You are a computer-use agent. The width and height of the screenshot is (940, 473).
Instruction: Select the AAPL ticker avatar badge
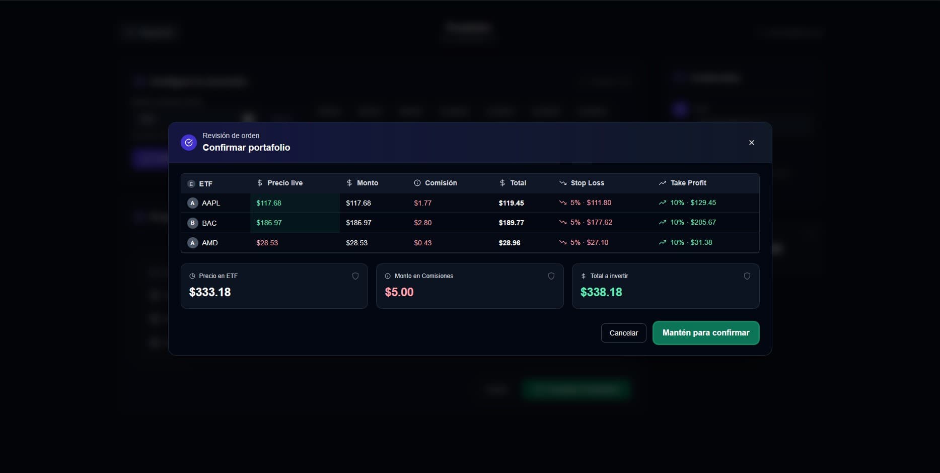click(192, 203)
